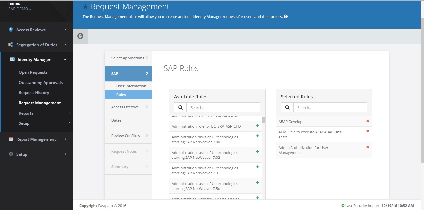This screenshot has width=424, height=210.
Task: Open the Select Applications step
Action: tap(128, 58)
